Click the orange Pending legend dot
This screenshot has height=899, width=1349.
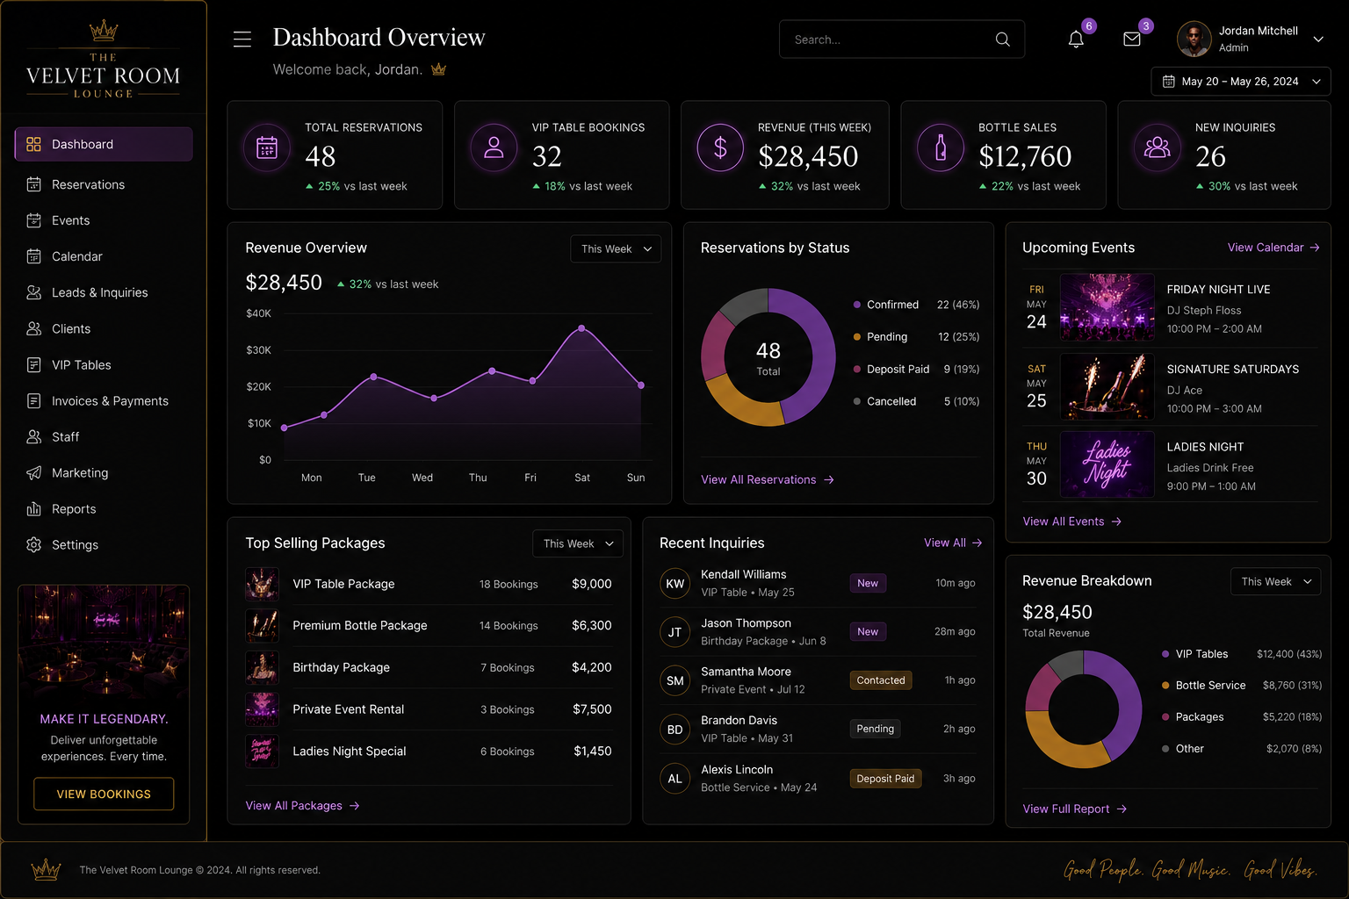(857, 337)
